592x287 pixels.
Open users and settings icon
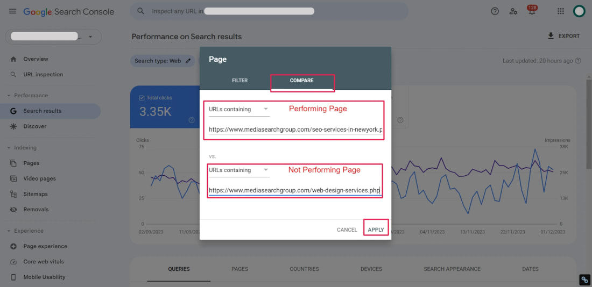513,11
